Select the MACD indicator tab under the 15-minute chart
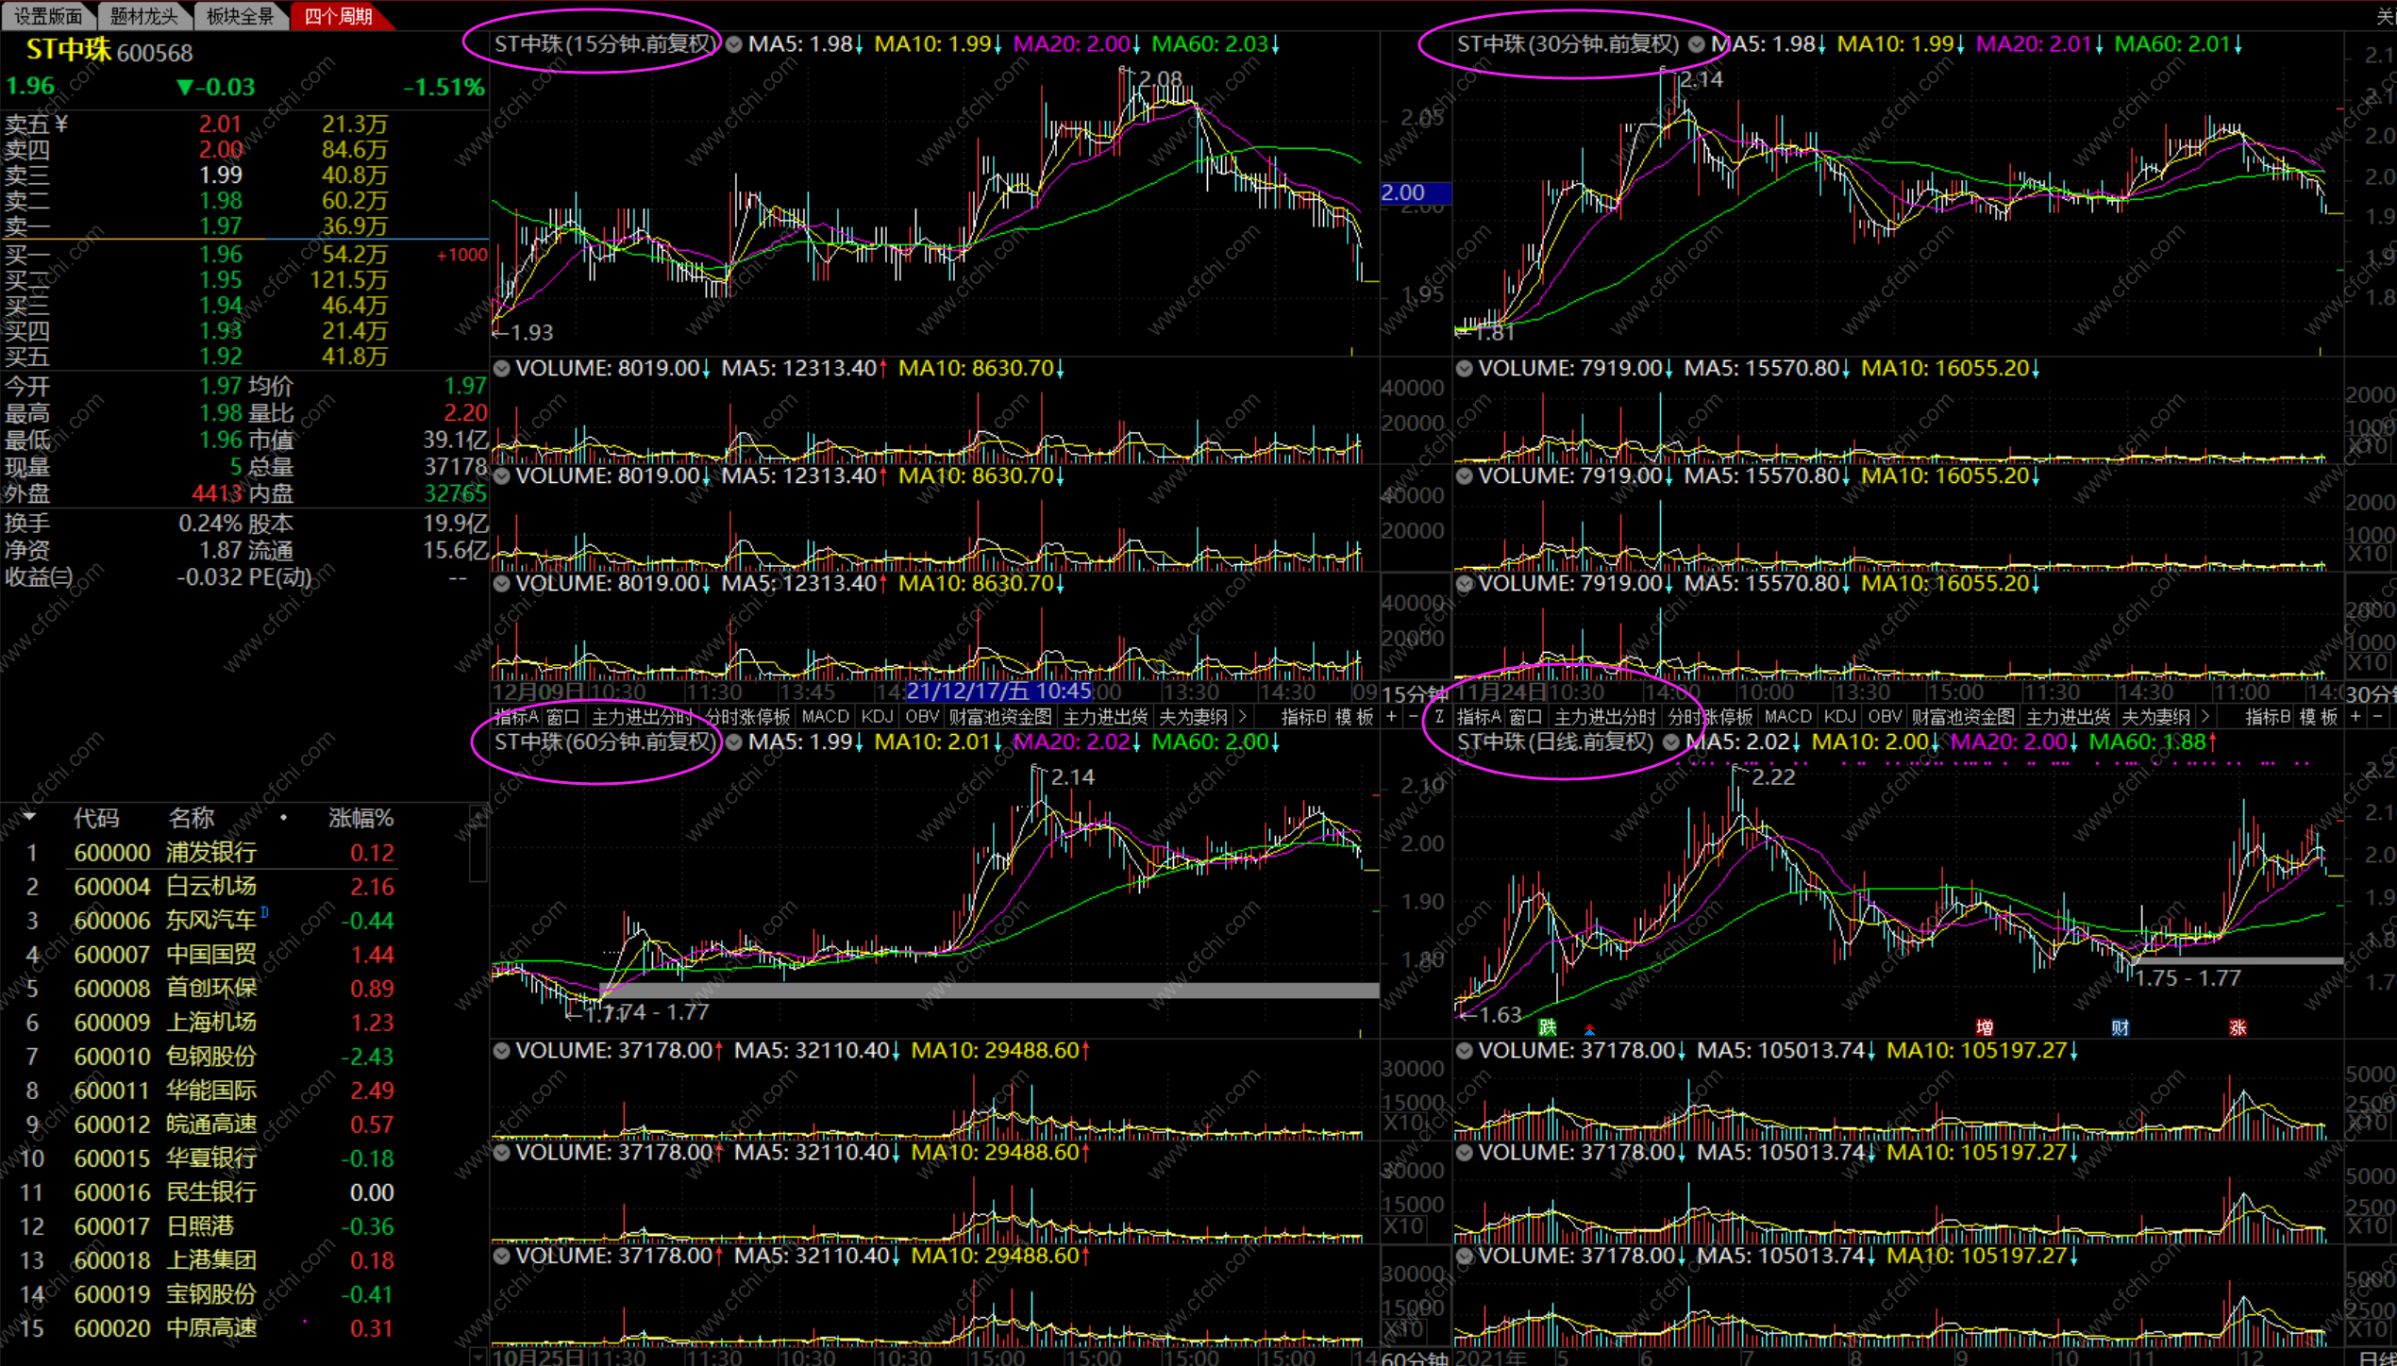 click(x=825, y=717)
